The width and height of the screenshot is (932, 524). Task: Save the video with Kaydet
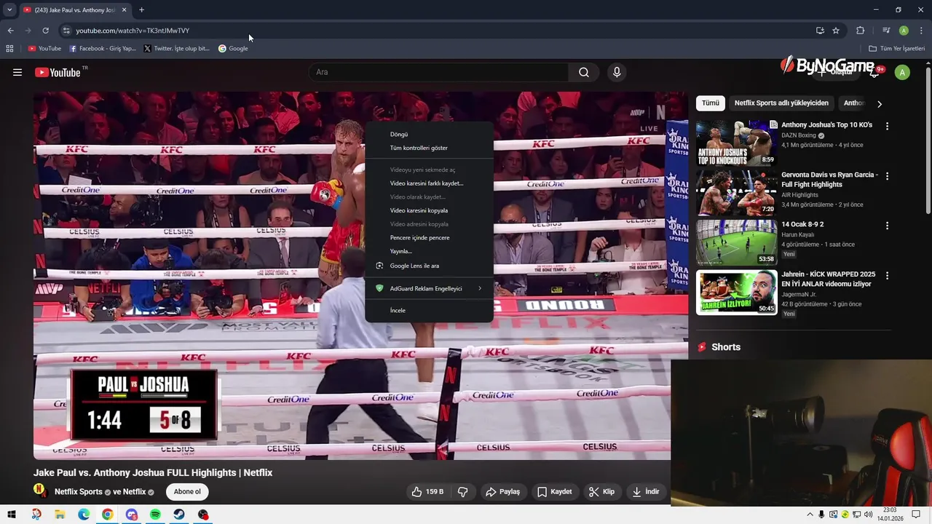pyautogui.click(x=554, y=492)
